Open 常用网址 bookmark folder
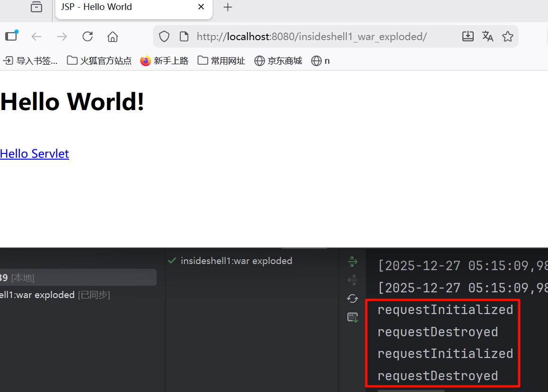Screen dimensions: 548x392 [x=221, y=60]
